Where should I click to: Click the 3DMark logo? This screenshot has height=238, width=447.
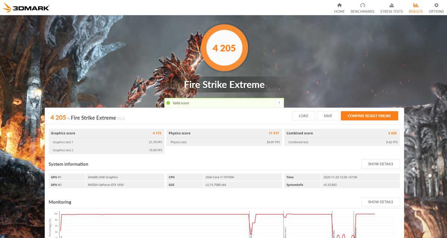[x=25, y=8]
